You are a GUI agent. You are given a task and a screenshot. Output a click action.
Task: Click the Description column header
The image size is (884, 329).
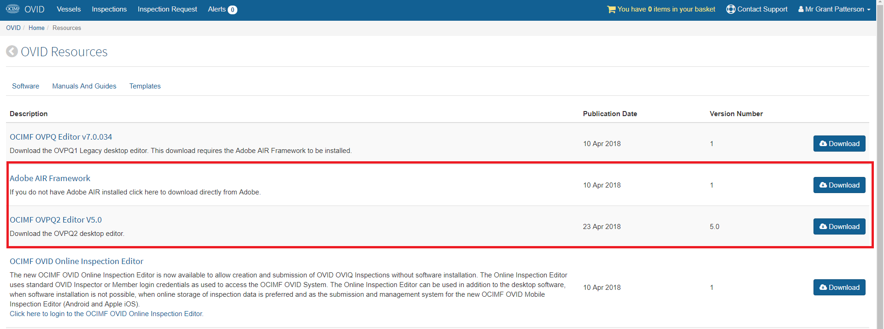[x=29, y=114]
